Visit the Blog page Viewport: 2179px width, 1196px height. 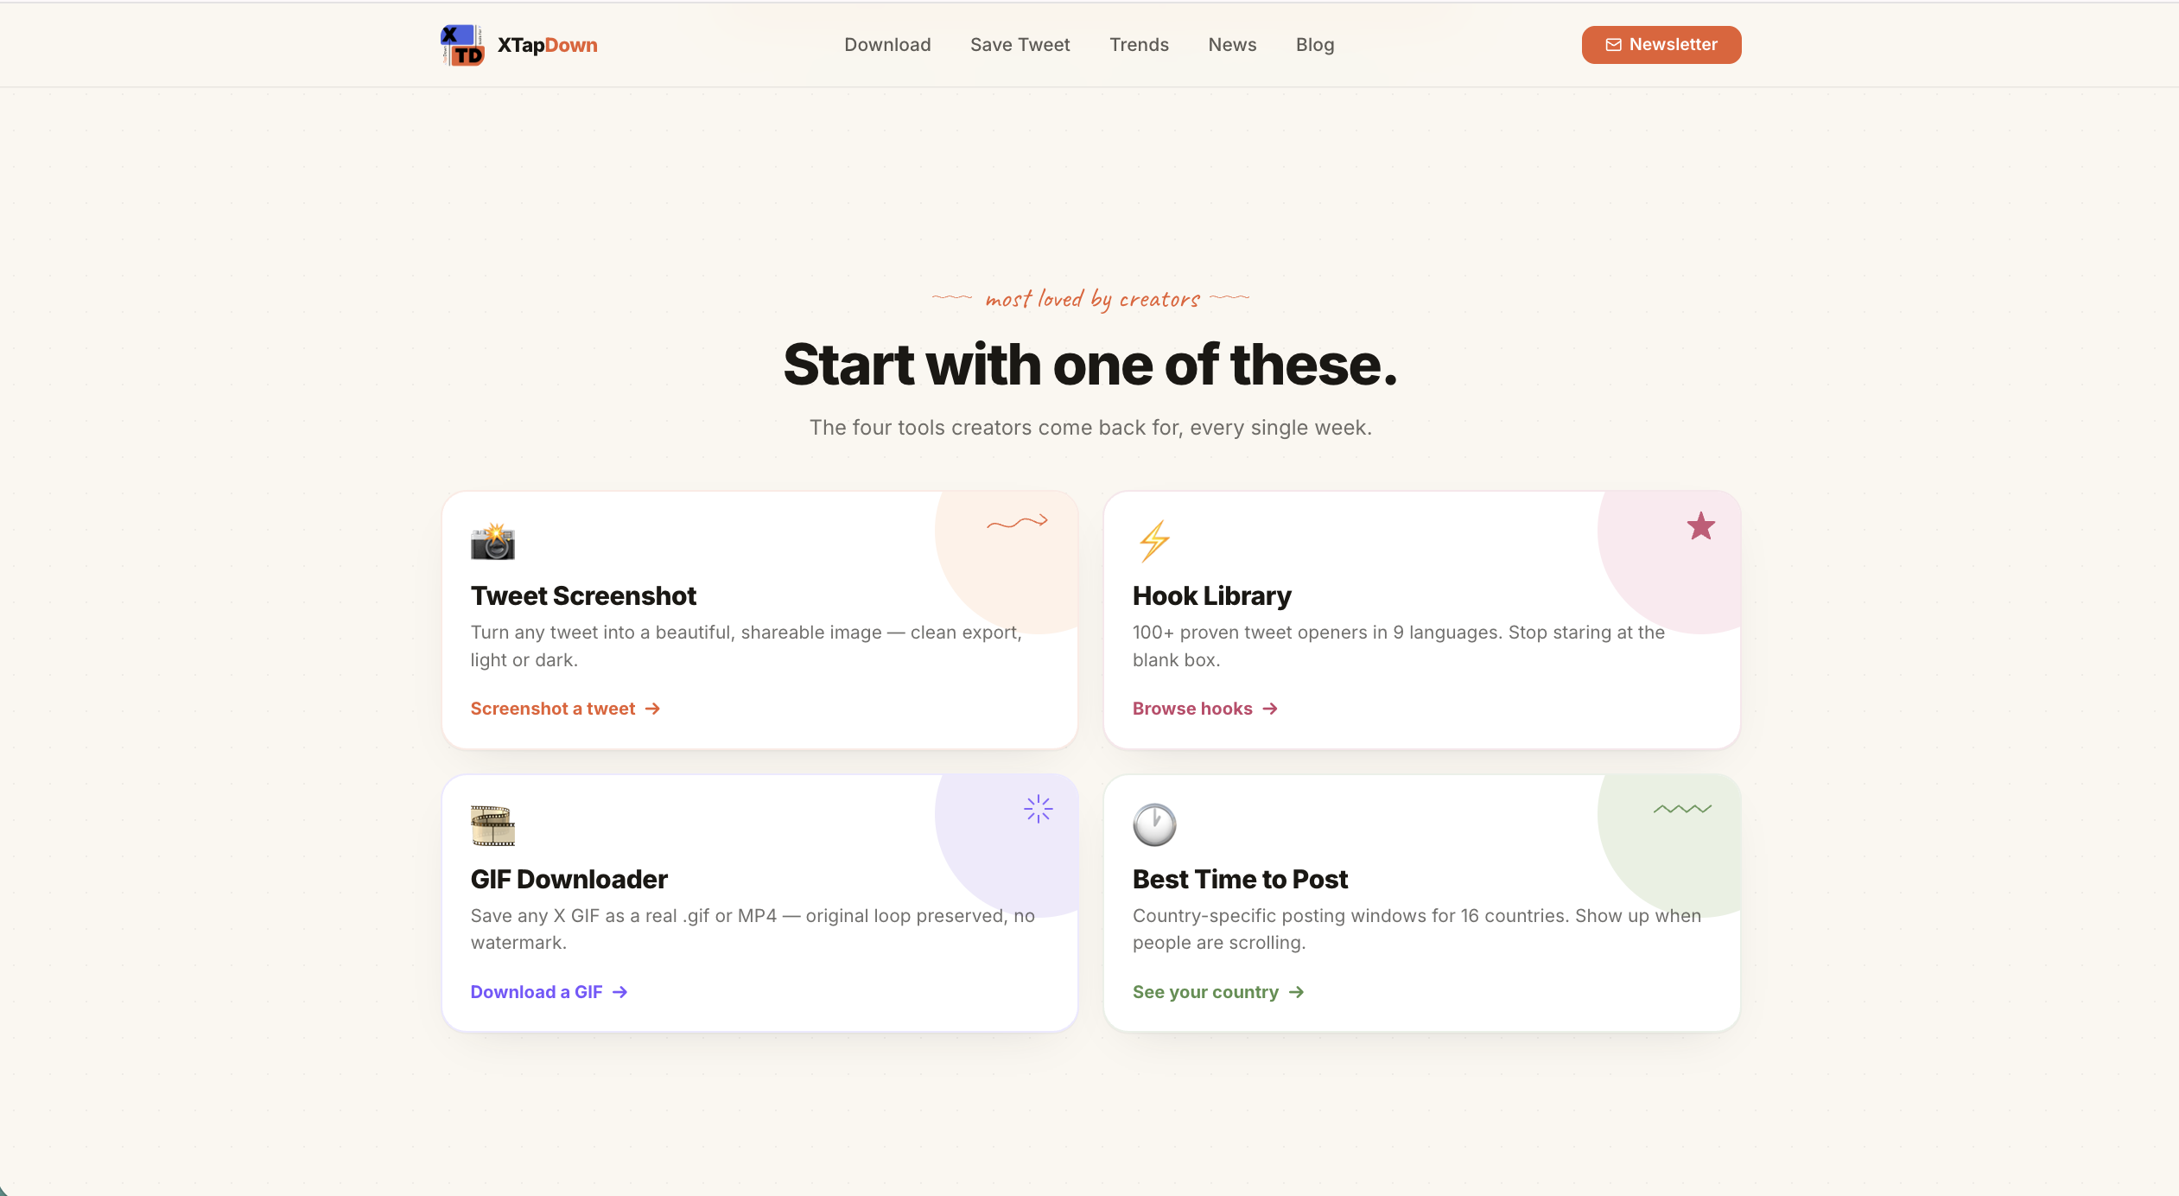pyautogui.click(x=1315, y=45)
